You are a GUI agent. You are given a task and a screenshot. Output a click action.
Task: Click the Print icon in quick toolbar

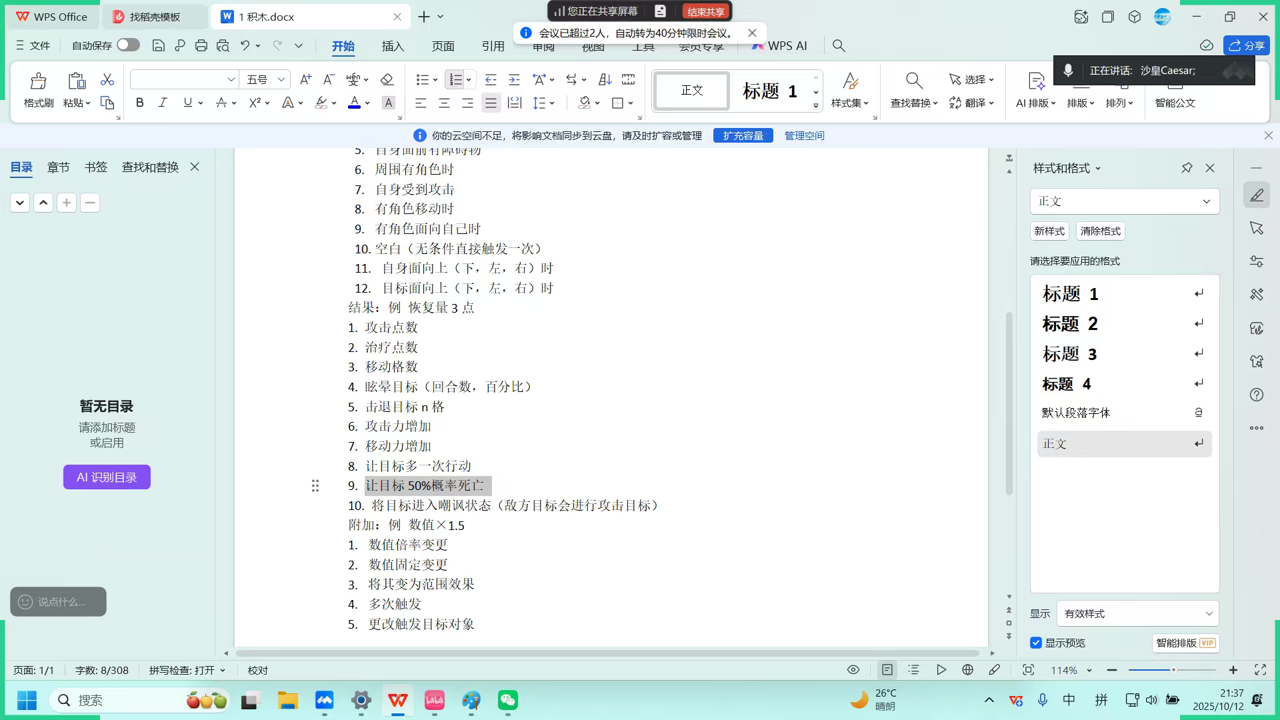(x=201, y=45)
